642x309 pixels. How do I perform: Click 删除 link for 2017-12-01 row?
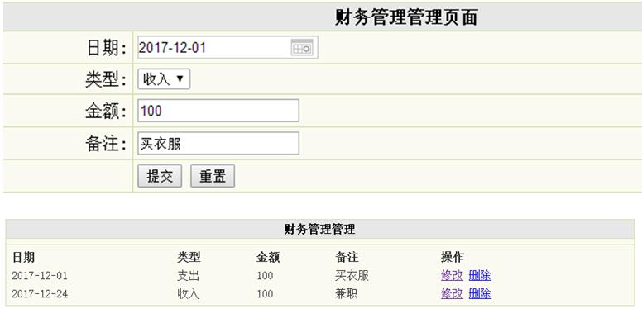pyautogui.click(x=480, y=275)
